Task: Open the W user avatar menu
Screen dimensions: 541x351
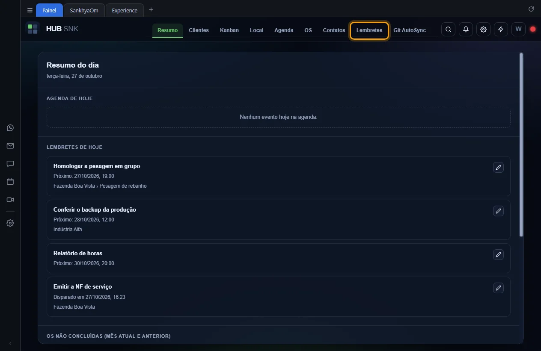Action: (518, 29)
